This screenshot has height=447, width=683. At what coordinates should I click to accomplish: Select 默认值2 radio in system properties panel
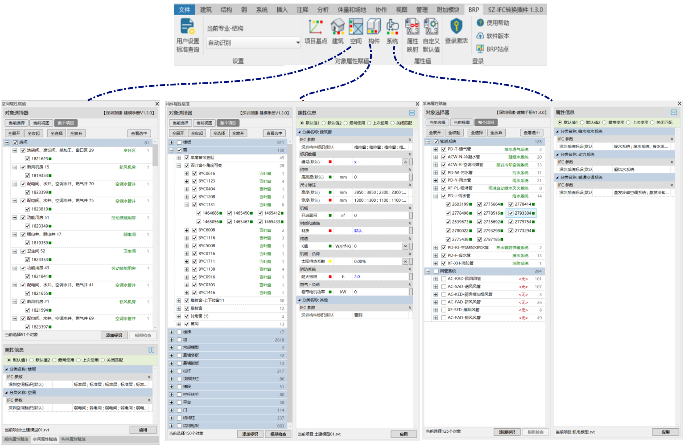(582, 122)
